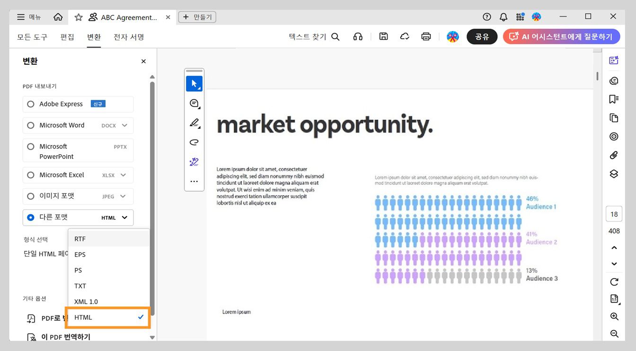Go to the next page with down chevron
The image size is (636, 351).
coord(614,264)
